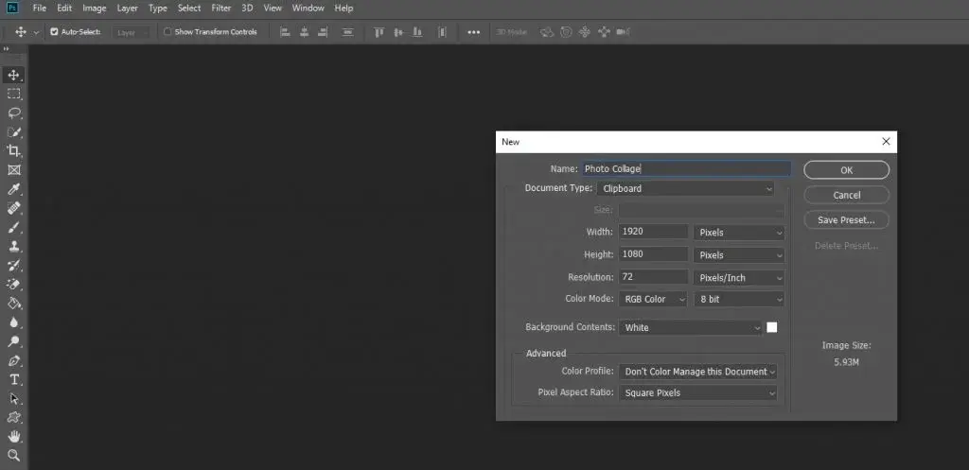Select the Move tool in the toolbox
Image resolution: width=969 pixels, height=470 pixels.
click(13, 76)
